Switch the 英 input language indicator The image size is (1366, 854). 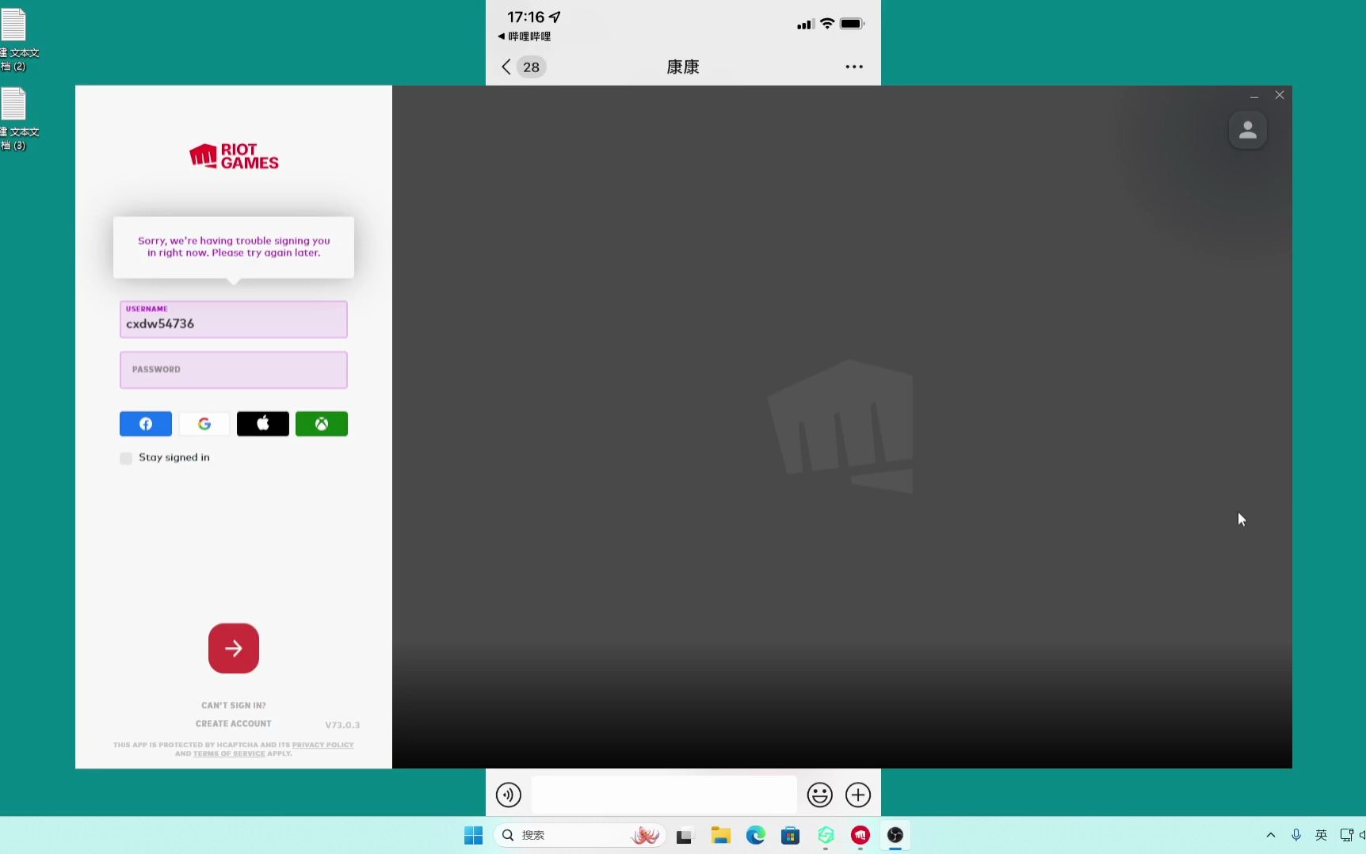(x=1321, y=835)
